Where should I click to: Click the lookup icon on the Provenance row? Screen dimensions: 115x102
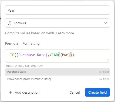pyautogui.click(x=100, y=79)
